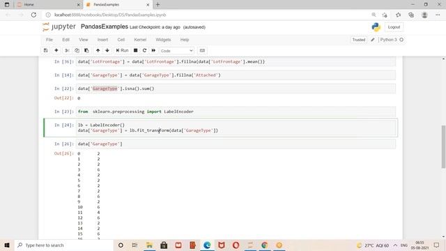Click the Jupyter logo

click(59, 26)
